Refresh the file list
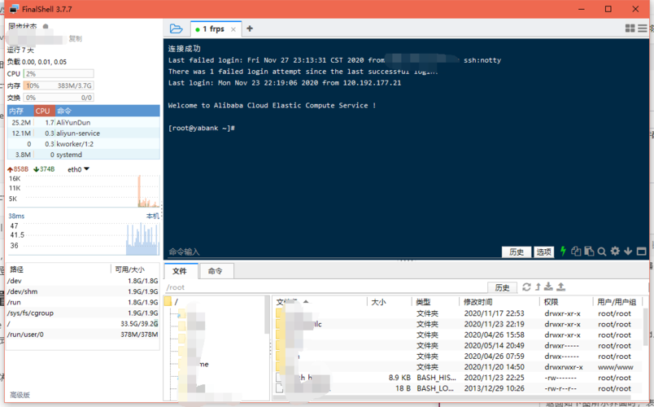 [x=526, y=287]
